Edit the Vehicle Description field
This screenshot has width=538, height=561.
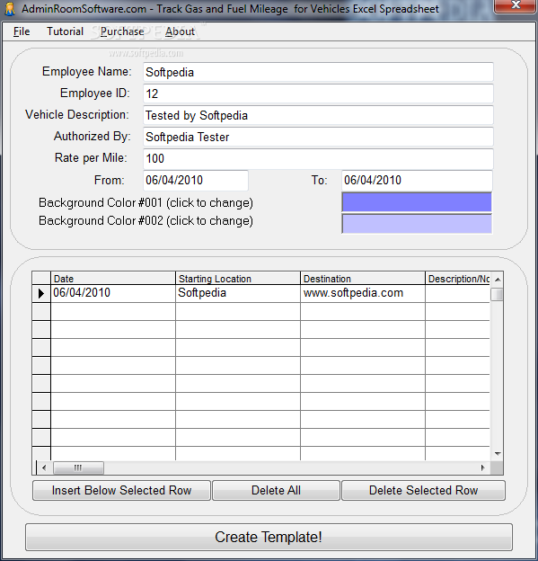point(318,115)
